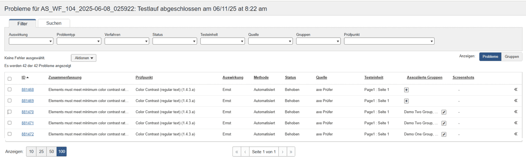Sort by Zusammenfassung column header

click(65, 78)
